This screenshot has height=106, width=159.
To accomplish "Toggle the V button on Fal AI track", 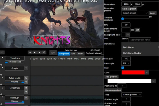I will click(26, 82).
